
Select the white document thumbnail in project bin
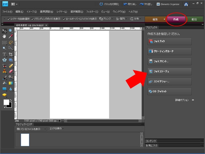coord(25,140)
